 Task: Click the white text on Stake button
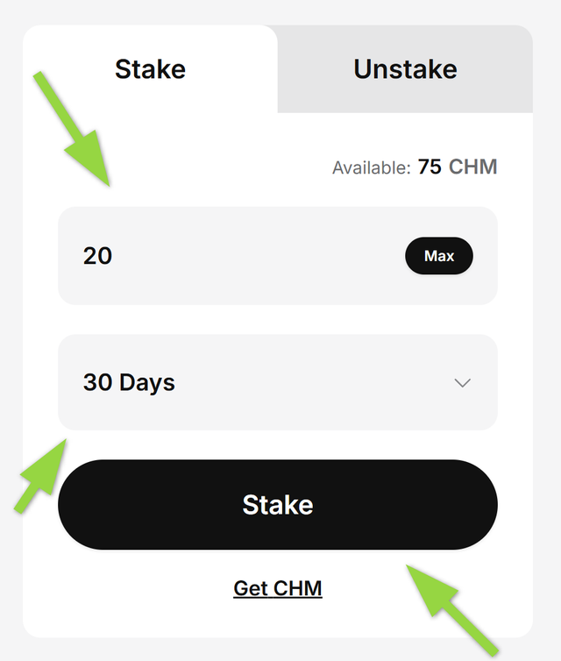278,505
